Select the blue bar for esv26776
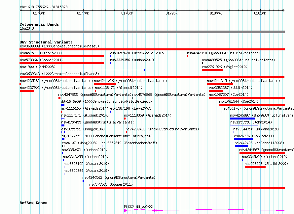Image resolution: width=294 pixels, height=214 pixels. click(x=243, y=139)
